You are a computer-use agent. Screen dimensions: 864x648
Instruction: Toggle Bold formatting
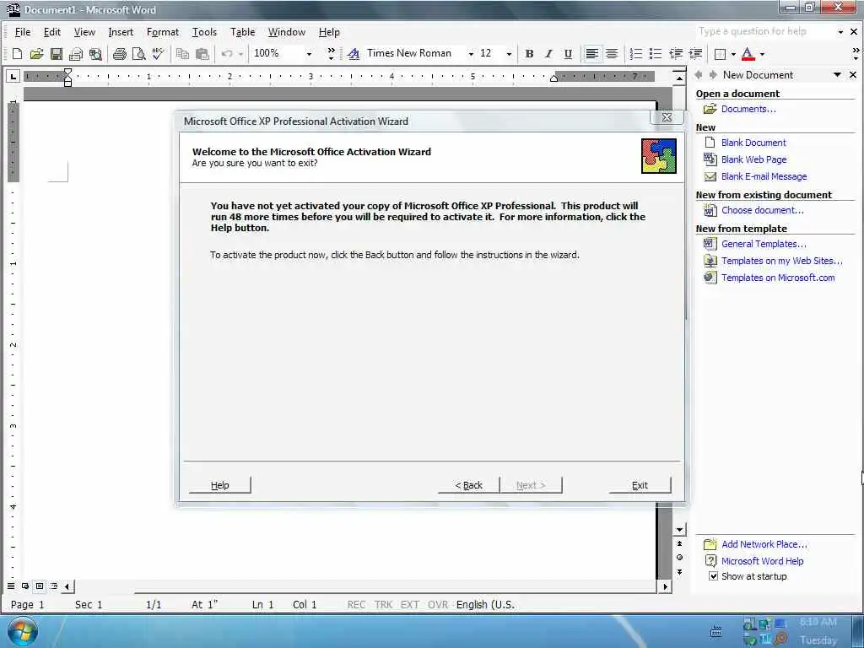pyautogui.click(x=529, y=53)
